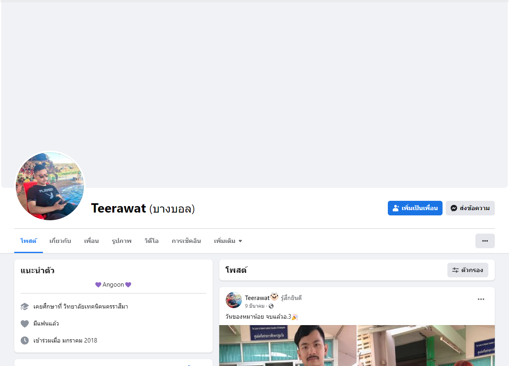Click the เข้าร่วมเมื่อ มกราคม 2018 text
The height and width of the screenshot is (366, 509).
[x=65, y=340]
